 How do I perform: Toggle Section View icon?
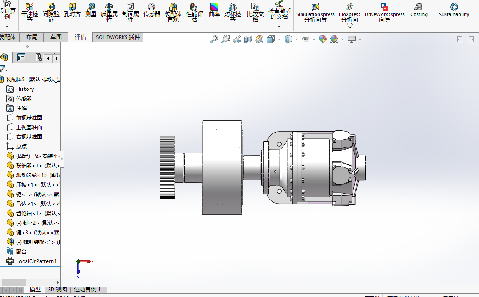click(x=248, y=39)
